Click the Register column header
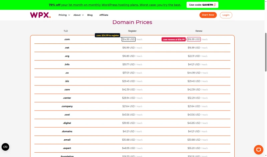267x157 pixels. coord(132,31)
